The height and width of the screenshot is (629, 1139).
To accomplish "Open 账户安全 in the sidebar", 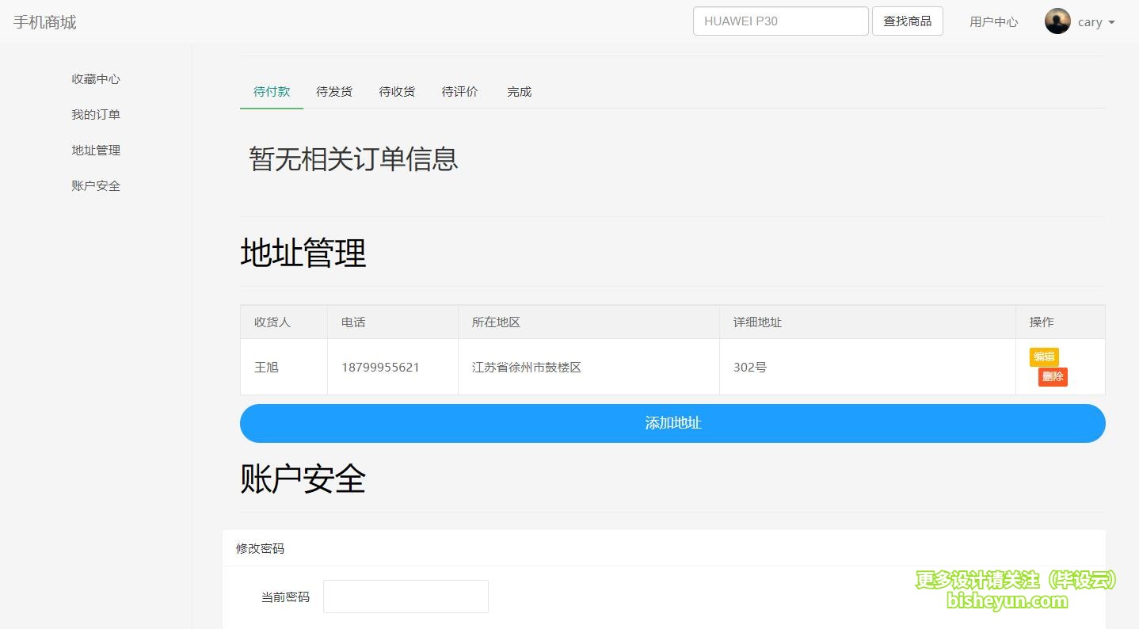I will [96, 186].
